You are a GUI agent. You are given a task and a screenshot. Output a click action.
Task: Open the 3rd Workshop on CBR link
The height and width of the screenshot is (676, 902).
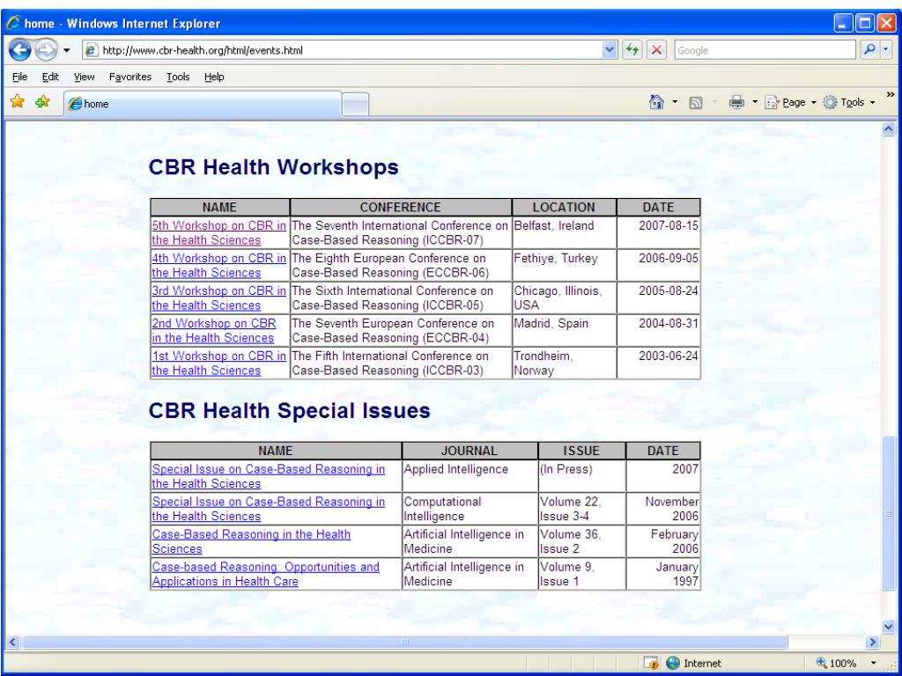point(218,298)
